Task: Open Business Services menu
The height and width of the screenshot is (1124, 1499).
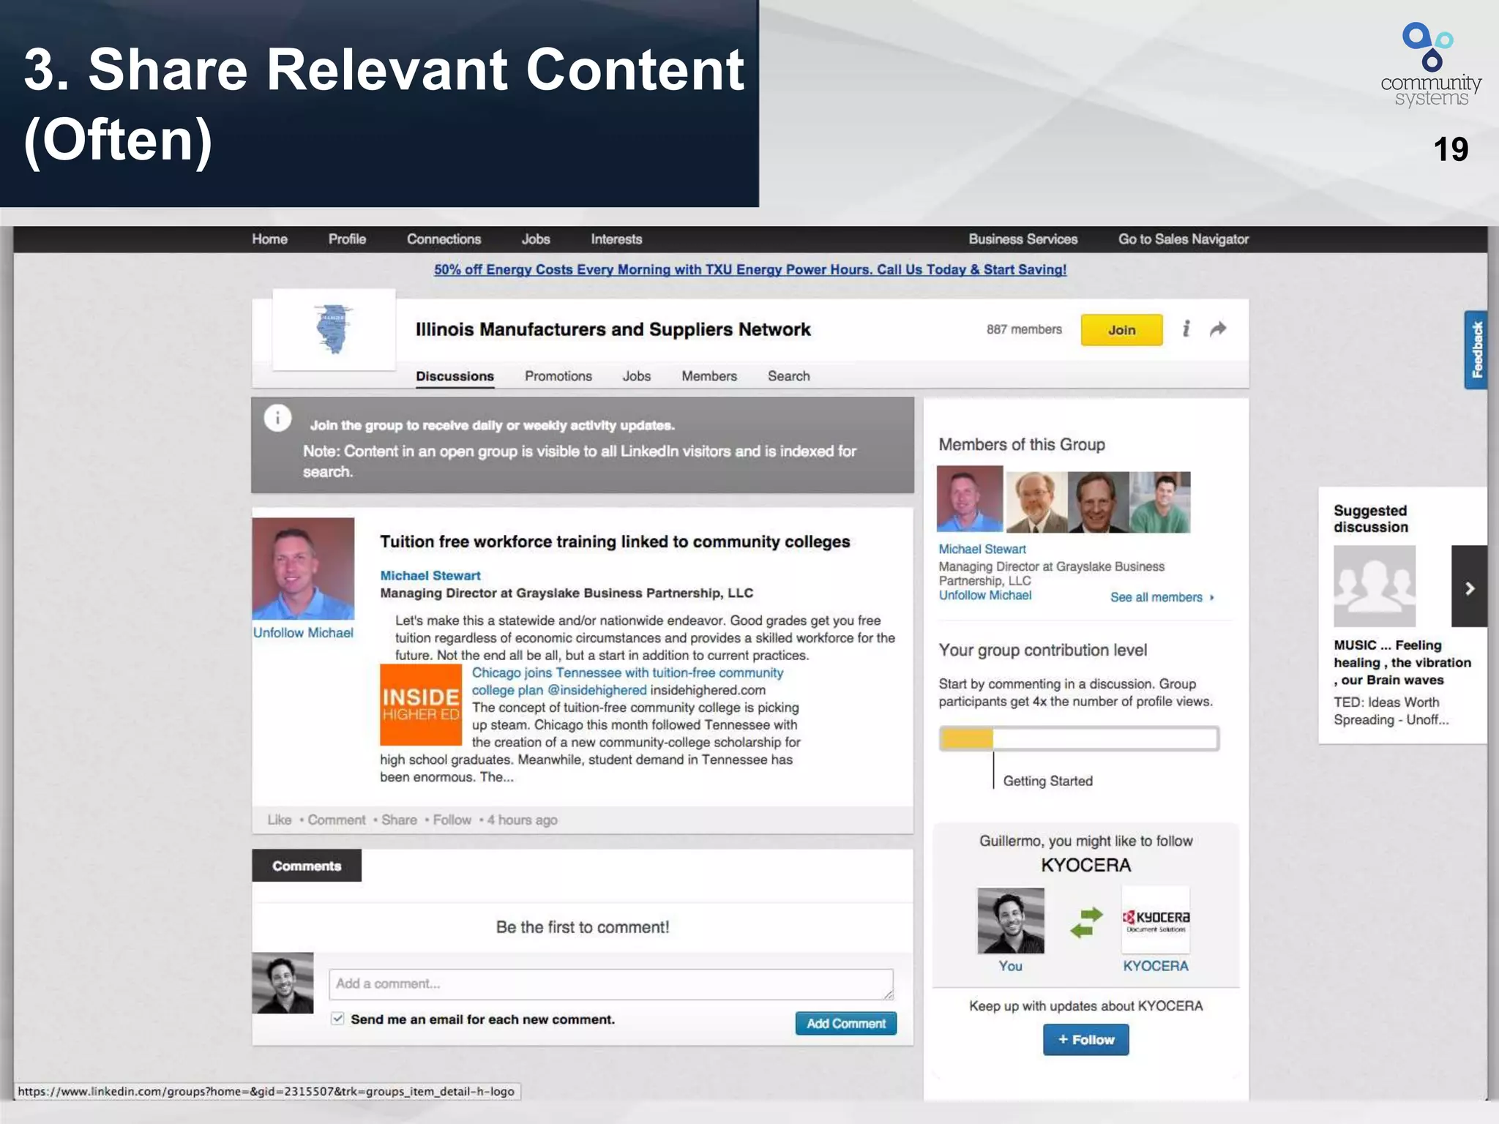Action: [x=1023, y=239]
